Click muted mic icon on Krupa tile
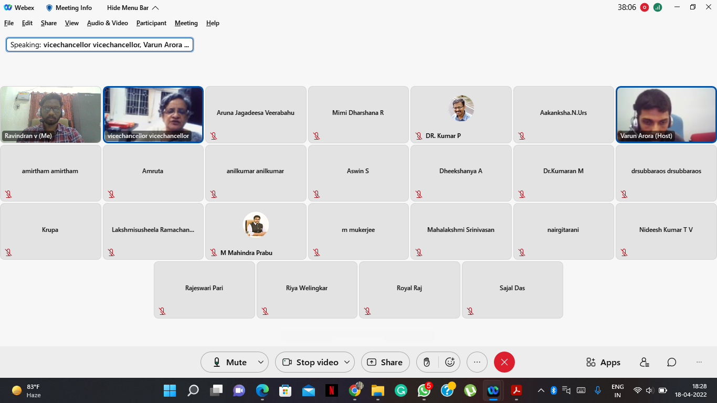Screen dimensions: 717x403 pos(8,253)
